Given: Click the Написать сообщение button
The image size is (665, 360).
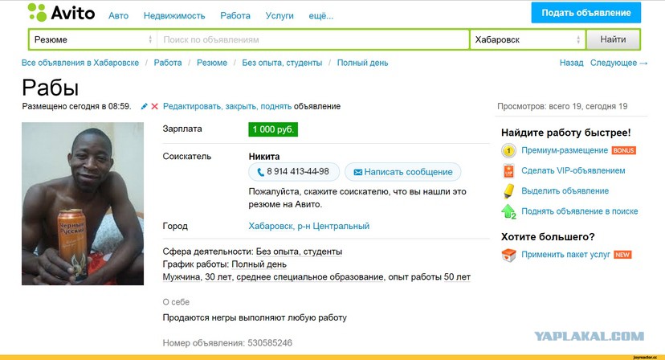Looking at the screenshot, I should tap(403, 172).
